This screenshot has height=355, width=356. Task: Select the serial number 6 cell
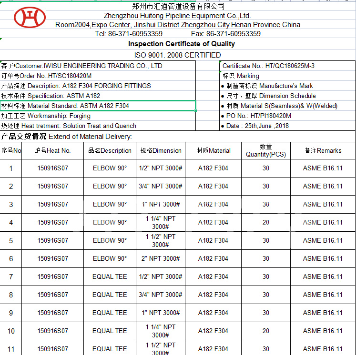point(11,258)
